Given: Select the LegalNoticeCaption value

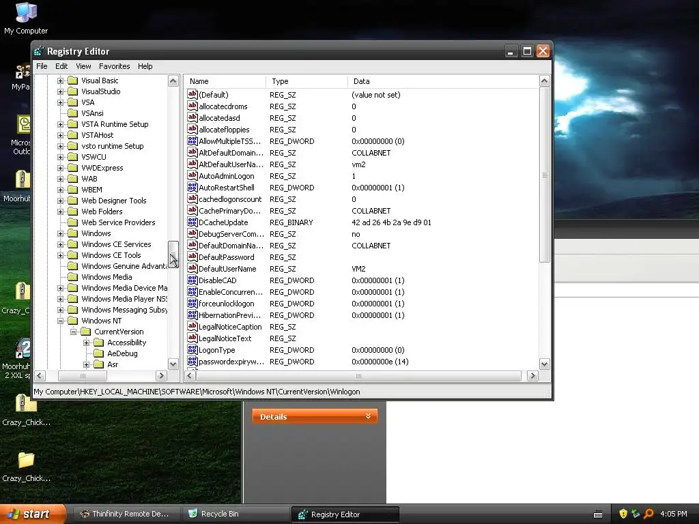Looking at the screenshot, I should [x=230, y=327].
